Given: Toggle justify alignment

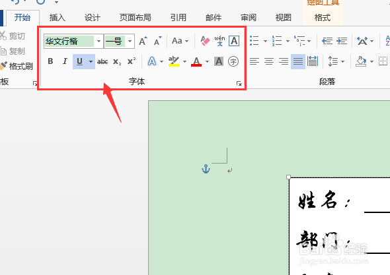Looking at the screenshot, I should pyautogui.click(x=298, y=61).
